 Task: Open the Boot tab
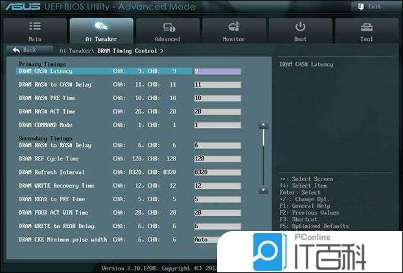pyautogui.click(x=301, y=31)
